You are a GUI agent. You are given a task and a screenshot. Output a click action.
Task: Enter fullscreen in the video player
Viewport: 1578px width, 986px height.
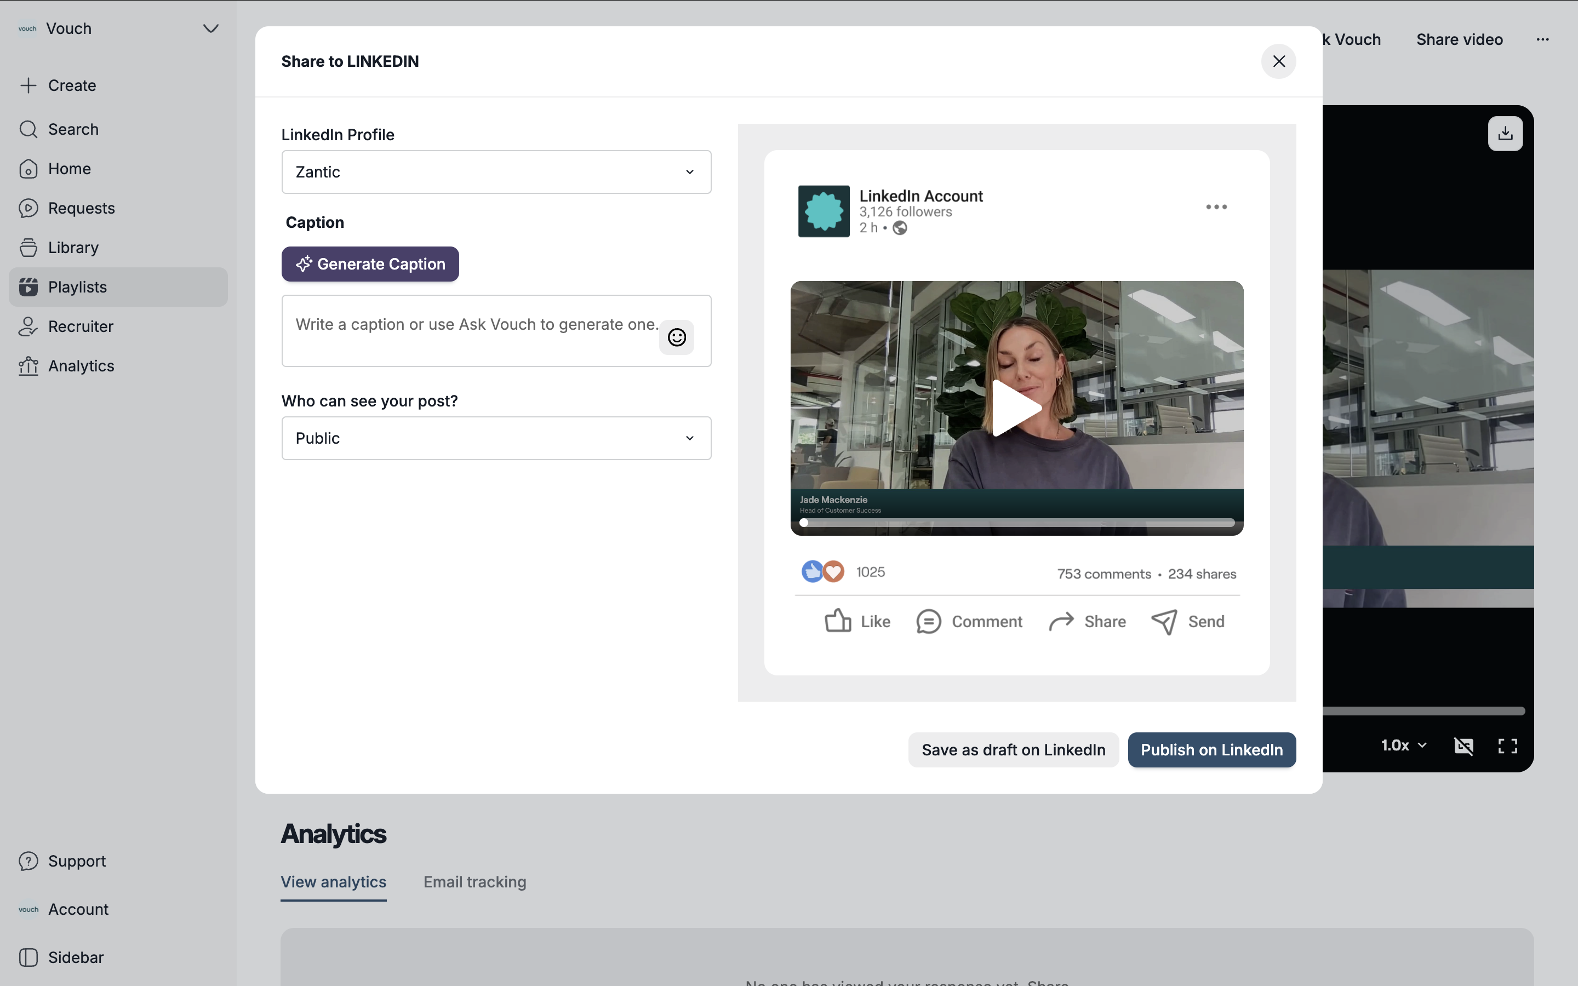1507,746
